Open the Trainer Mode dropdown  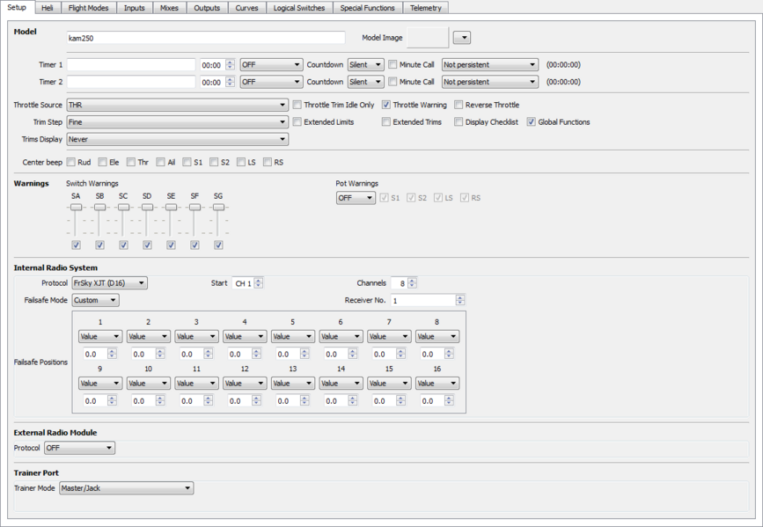pos(126,488)
